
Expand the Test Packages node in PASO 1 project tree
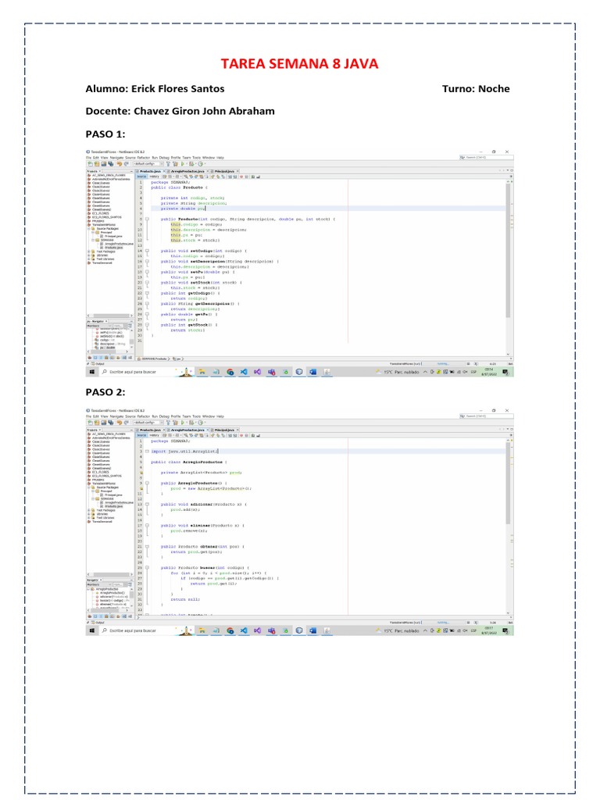coord(89,252)
